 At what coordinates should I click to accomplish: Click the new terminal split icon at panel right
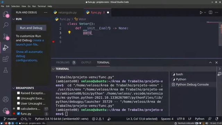pyautogui.click(x=220, y=74)
